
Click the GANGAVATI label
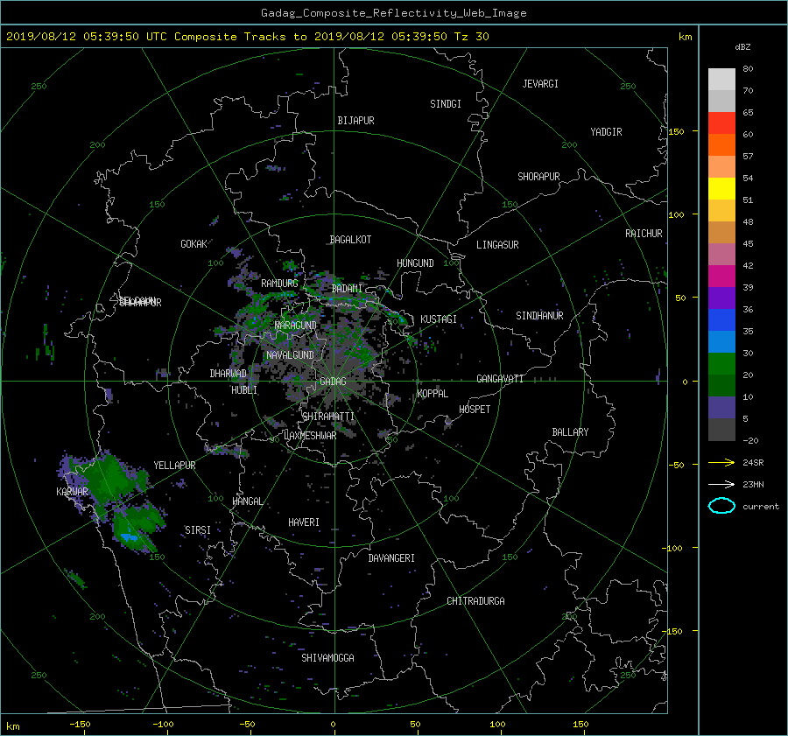click(500, 378)
